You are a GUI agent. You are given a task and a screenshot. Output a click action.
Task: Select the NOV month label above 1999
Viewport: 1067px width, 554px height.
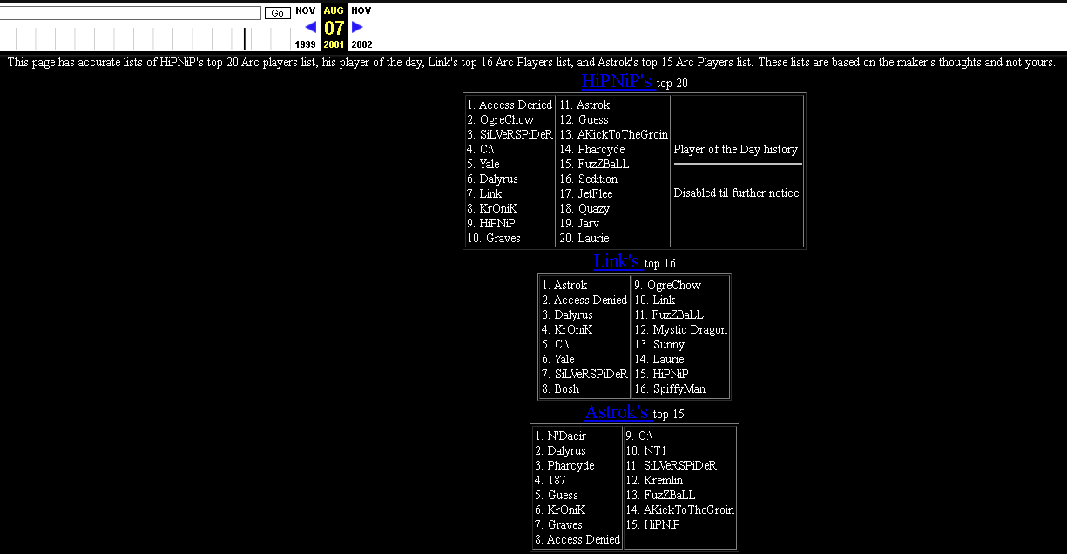coord(305,10)
